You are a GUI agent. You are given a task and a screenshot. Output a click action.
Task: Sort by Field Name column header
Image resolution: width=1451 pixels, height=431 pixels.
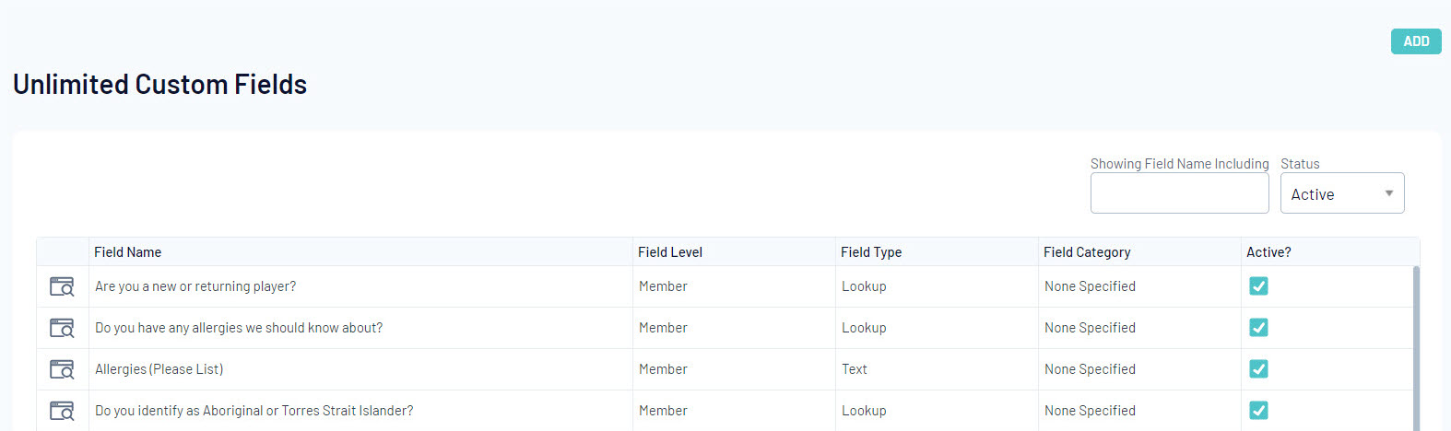(x=128, y=252)
